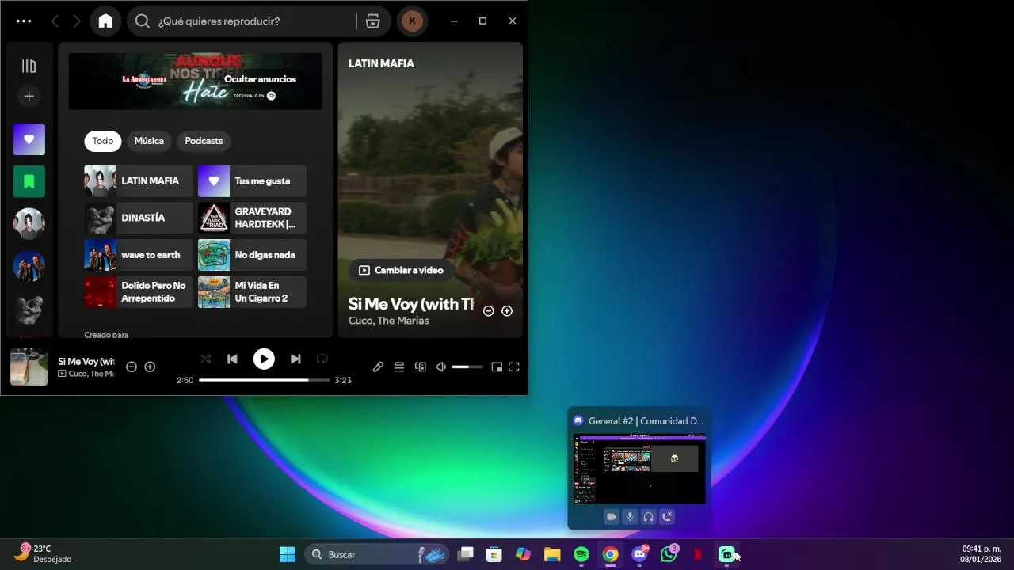Viewport: 1014px width, 570px height.
Task: Select the 'Podcasts' filter chip
Action: pyautogui.click(x=204, y=141)
